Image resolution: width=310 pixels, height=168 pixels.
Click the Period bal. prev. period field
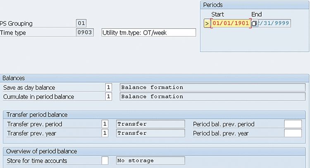(293, 124)
